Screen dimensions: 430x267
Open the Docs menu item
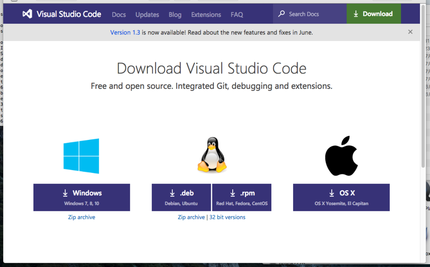119,15
